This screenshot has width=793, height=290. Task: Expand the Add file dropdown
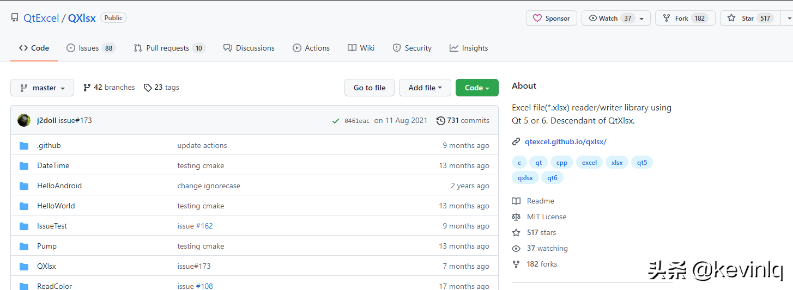[425, 88]
